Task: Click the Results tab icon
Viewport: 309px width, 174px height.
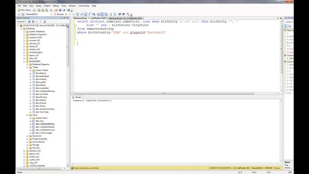Action: pos(73,97)
